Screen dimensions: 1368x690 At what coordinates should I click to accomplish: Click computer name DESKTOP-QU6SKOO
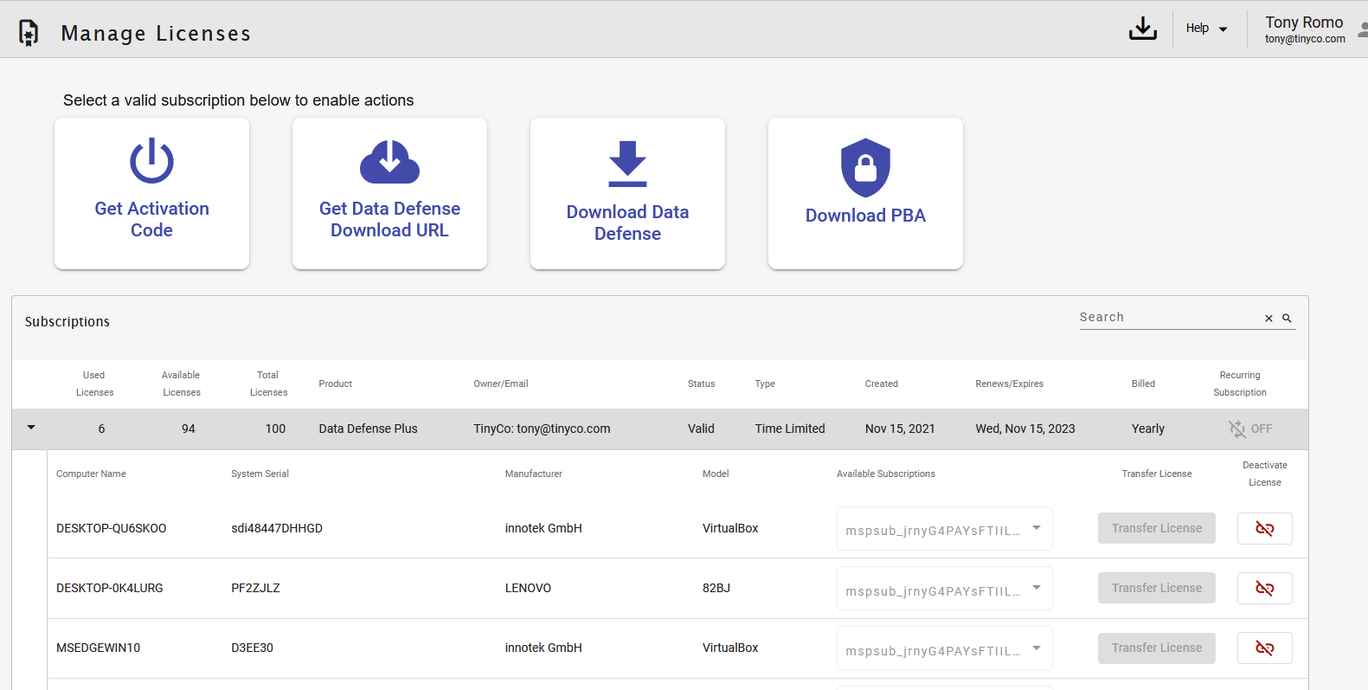click(112, 528)
